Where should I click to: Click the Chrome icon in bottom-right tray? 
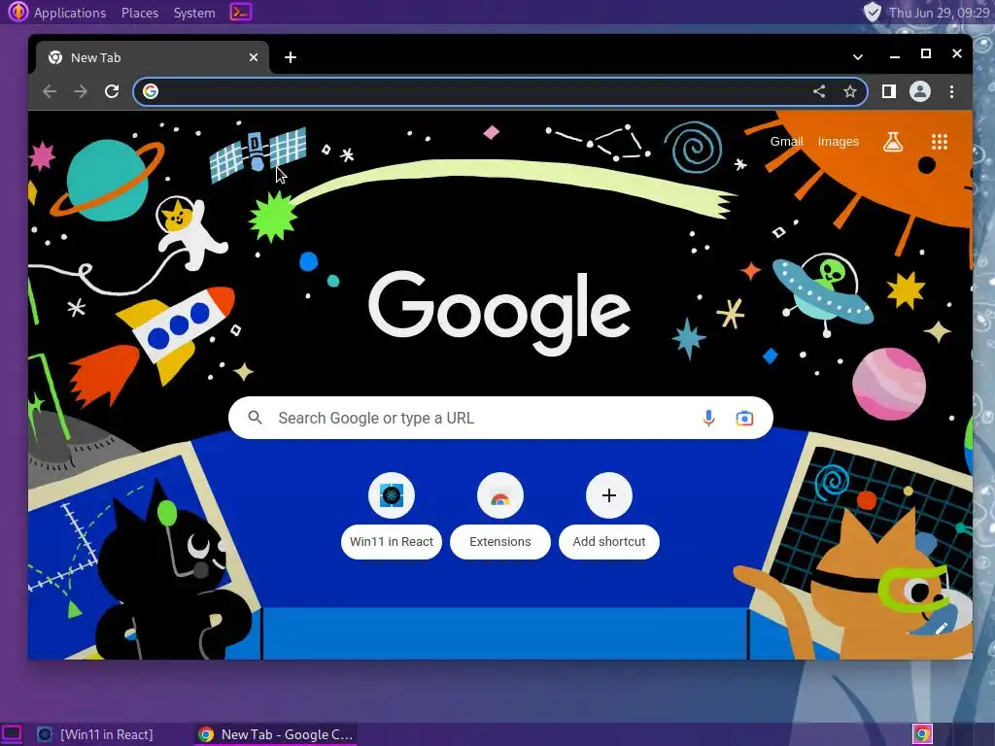pos(923,734)
